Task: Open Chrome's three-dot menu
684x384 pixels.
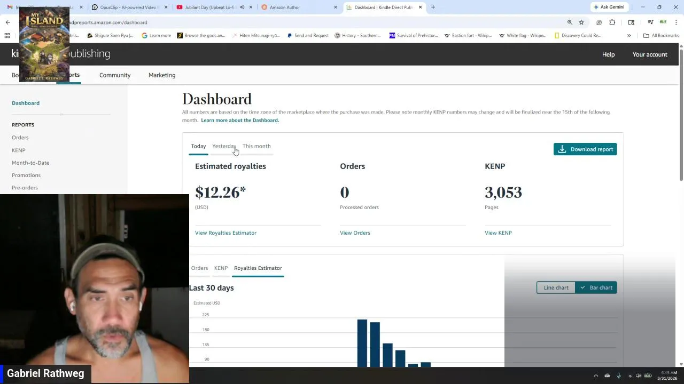Action: tap(677, 22)
